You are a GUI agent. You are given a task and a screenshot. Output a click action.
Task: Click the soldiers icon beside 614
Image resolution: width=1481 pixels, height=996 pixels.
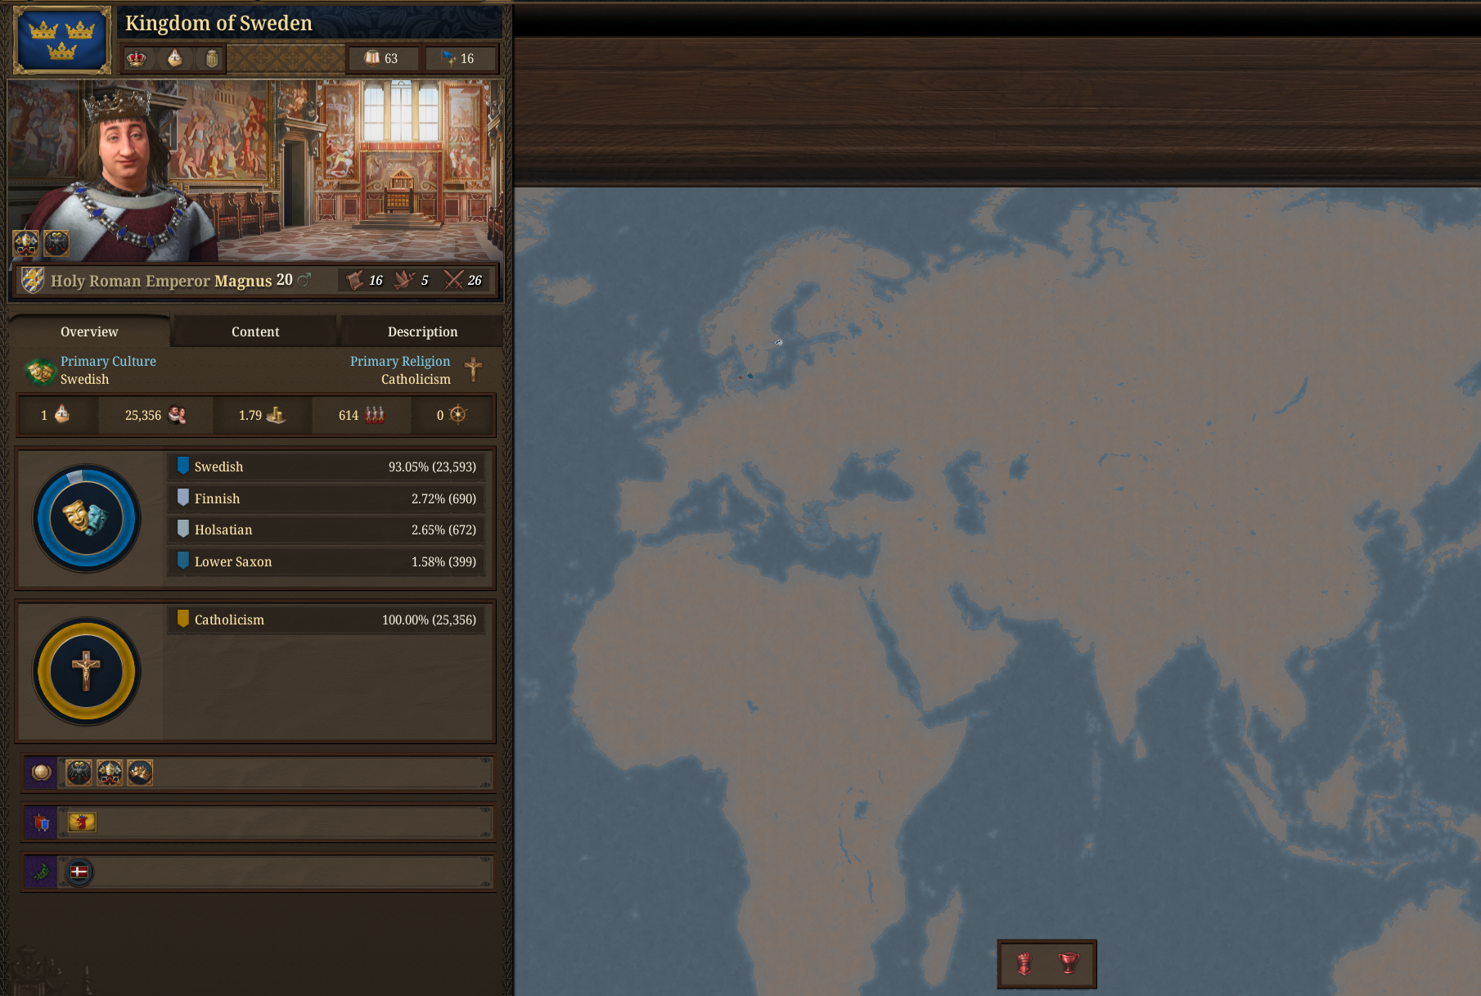[375, 415]
